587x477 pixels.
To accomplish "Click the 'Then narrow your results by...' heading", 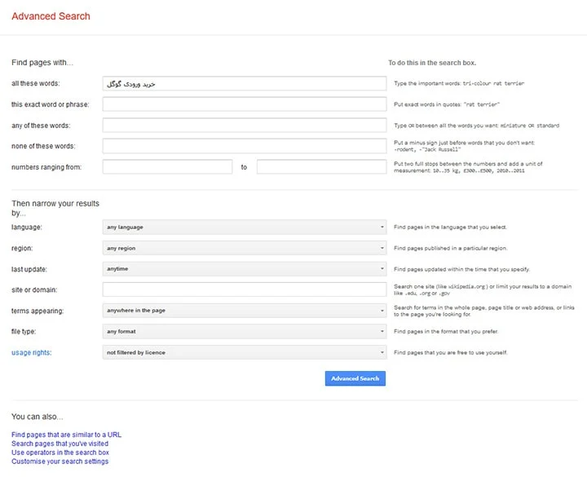I will pyautogui.click(x=55, y=208).
